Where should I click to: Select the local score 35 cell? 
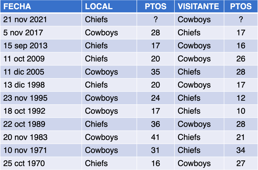click(156, 72)
